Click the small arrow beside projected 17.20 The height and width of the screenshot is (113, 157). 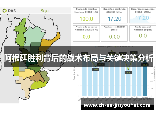pyautogui.click(x=150, y=18)
